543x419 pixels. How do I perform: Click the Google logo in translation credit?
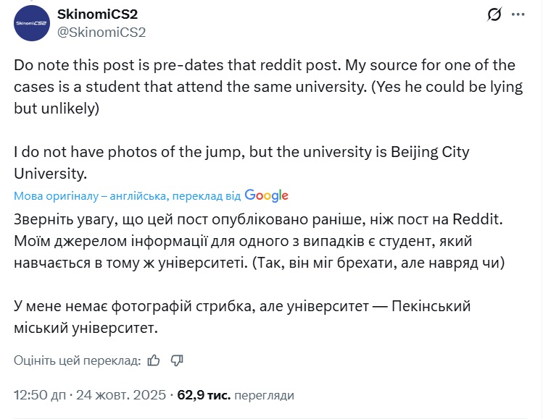coord(266,195)
